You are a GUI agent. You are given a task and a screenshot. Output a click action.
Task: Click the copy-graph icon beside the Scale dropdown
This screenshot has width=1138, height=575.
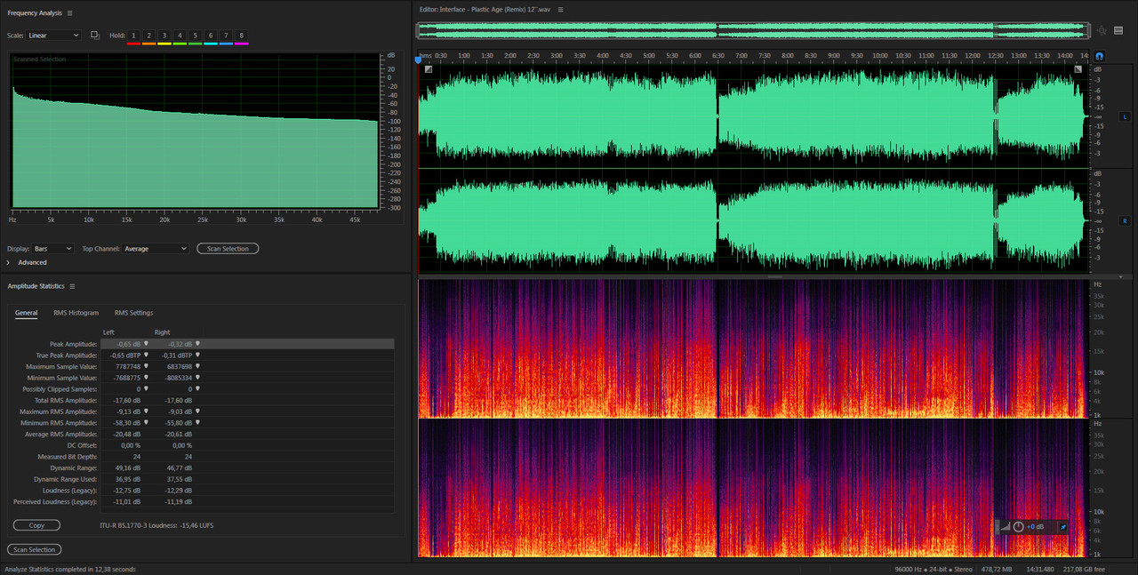tap(95, 36)
